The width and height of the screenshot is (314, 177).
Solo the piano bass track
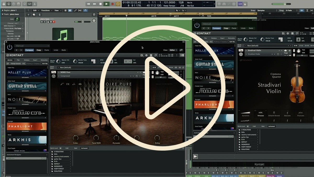tap(44, 22)
